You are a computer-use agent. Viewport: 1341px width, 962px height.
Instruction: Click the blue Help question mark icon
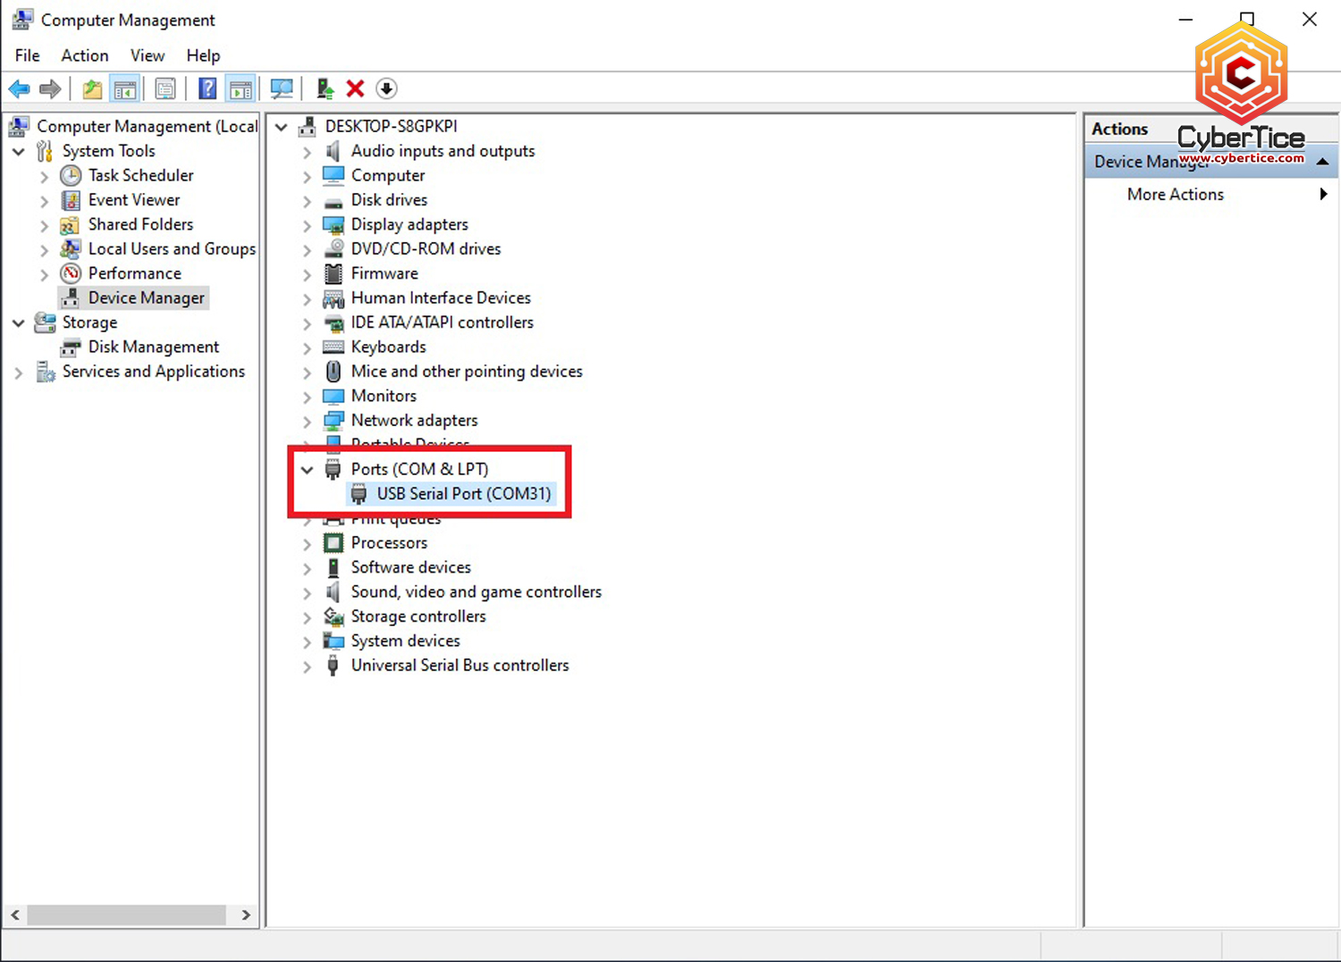pyautogui.click(x=207, y=88)
